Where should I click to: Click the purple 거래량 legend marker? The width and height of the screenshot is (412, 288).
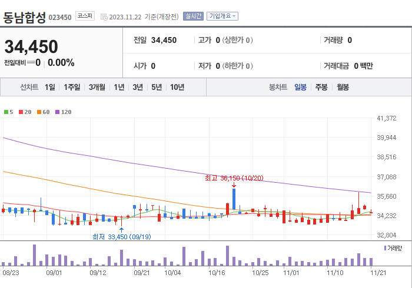pyautogui.click(x=385, y=248)
